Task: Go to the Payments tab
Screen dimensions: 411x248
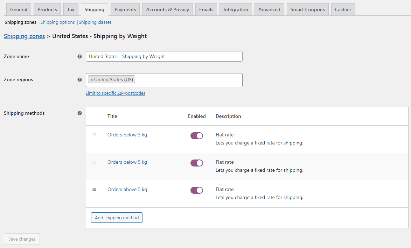Action: coord(125,9)
